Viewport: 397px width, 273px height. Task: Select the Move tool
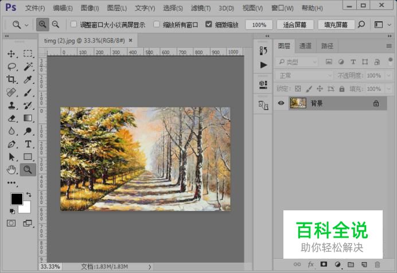click(x=11, y=54)
